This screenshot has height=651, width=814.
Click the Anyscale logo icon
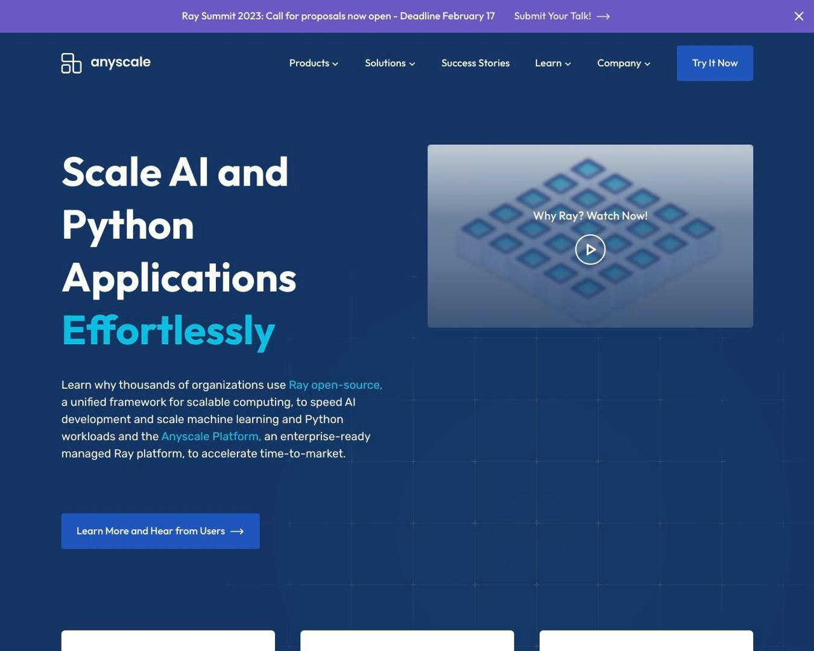71,63
